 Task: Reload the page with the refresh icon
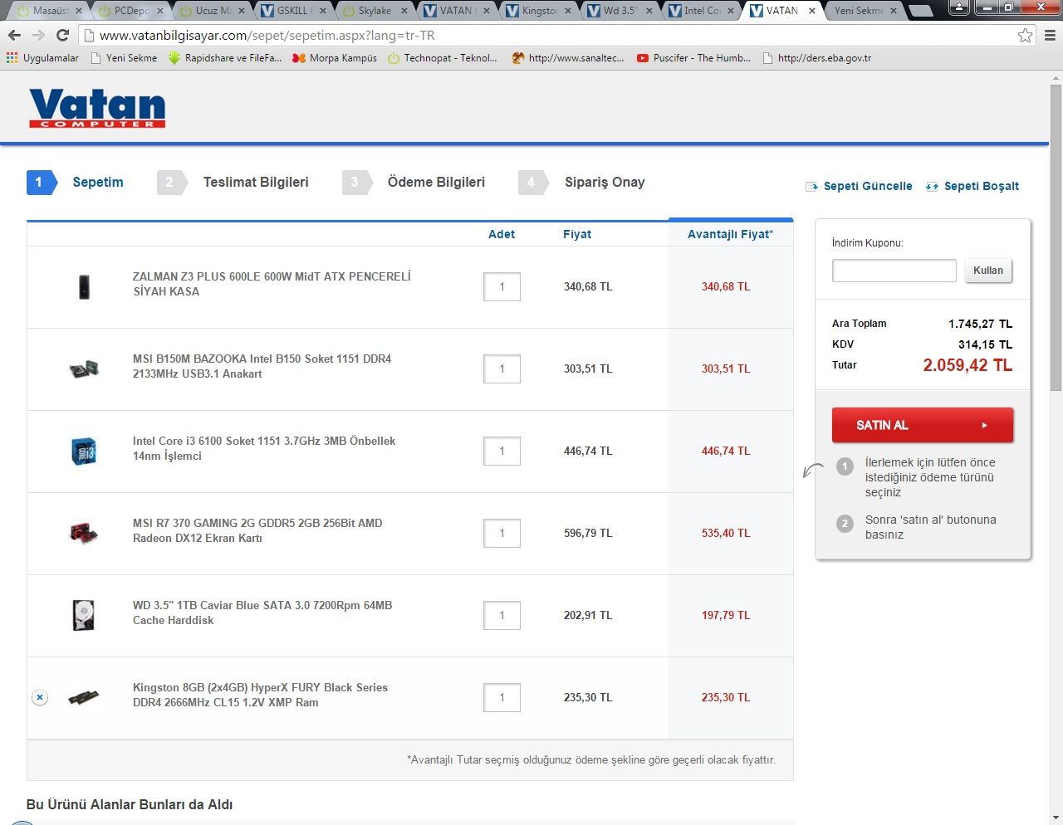tap(62, 35)
